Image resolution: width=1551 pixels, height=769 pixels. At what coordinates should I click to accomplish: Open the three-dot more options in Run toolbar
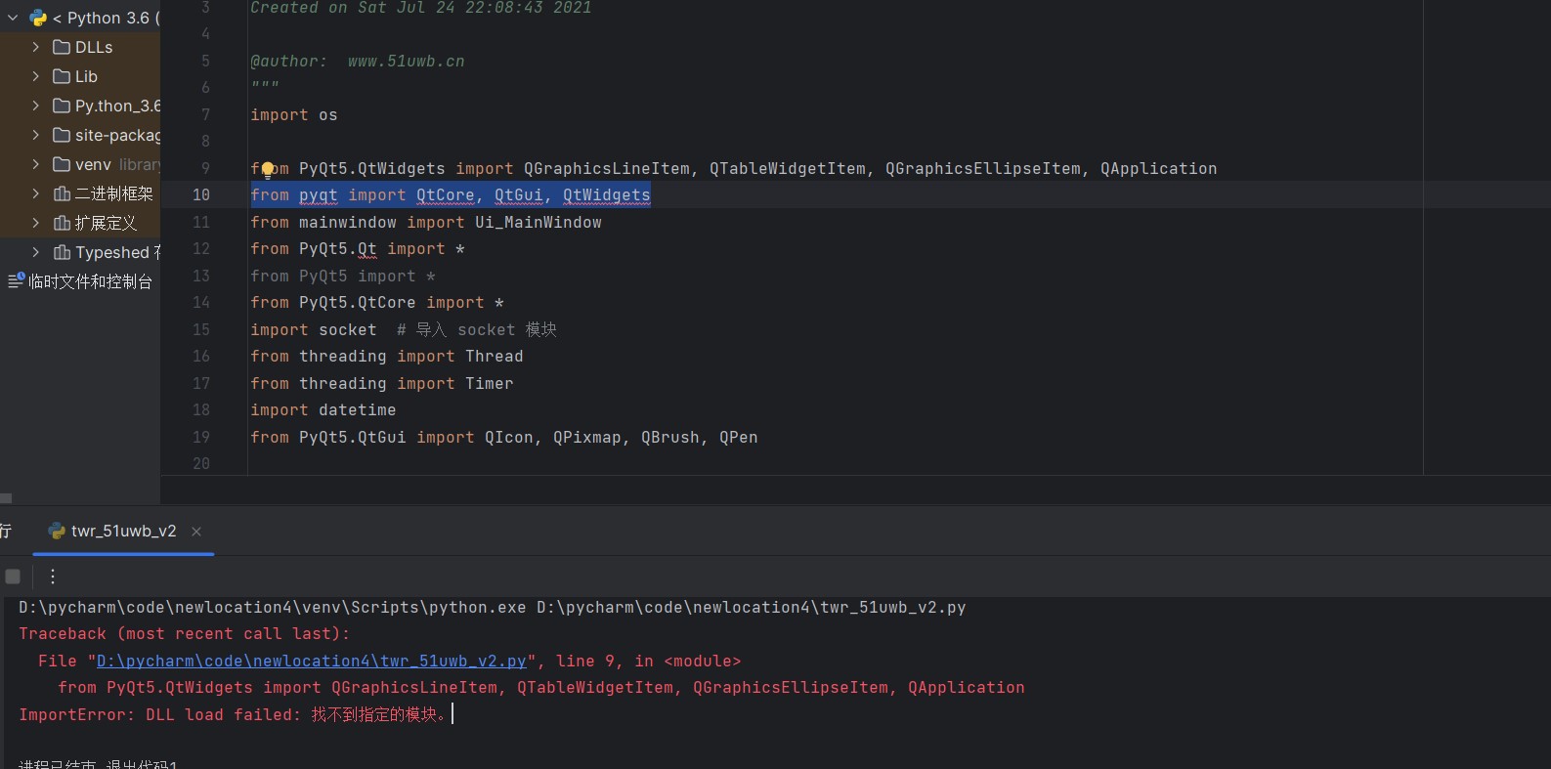[53, 577]
